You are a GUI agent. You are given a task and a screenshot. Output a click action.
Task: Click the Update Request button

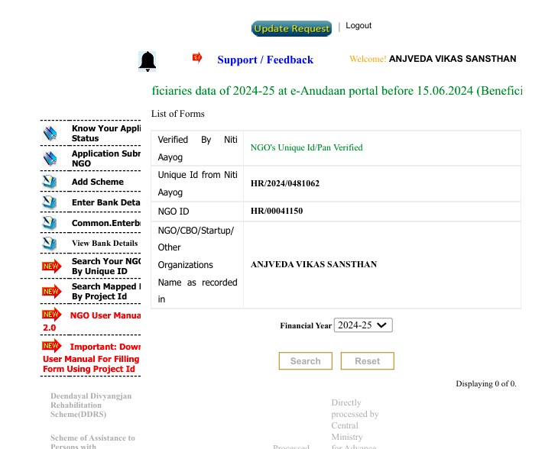click(292, 29)
